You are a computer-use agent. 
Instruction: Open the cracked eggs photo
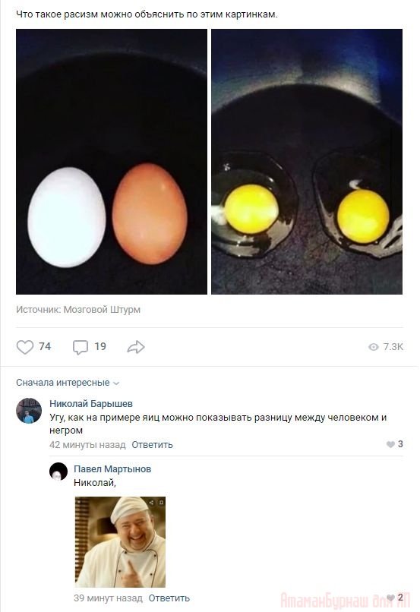pos(307,162)
